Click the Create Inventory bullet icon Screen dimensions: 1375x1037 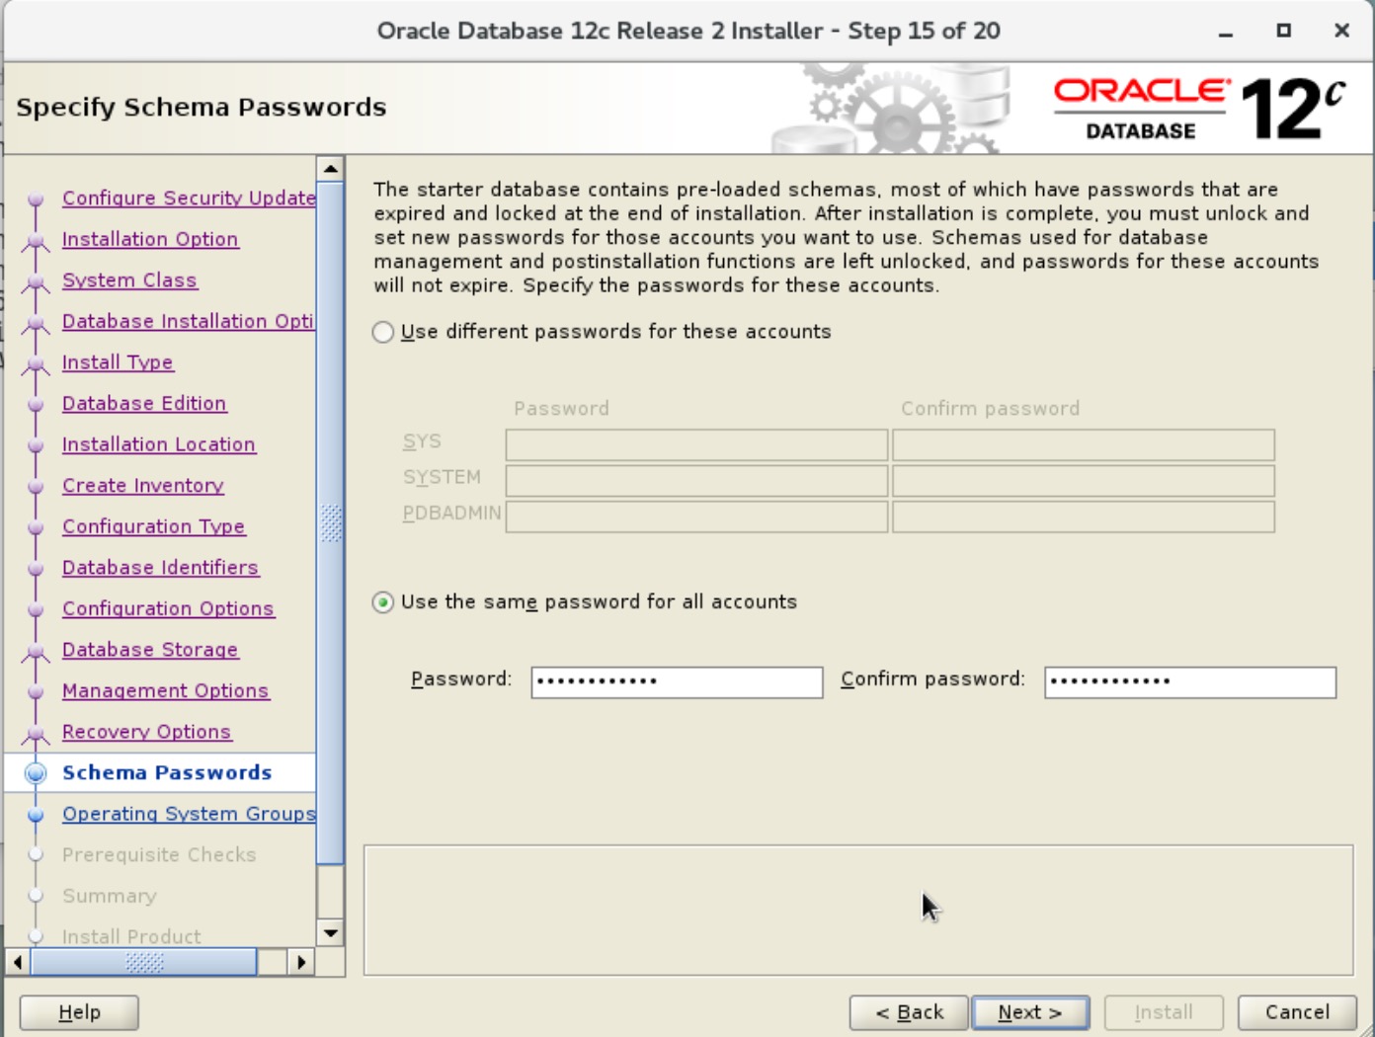point(36,486)
